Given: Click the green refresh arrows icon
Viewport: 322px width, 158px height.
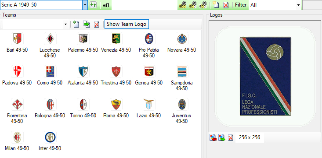Looking at the screenshot, I should tap(93, 5).
